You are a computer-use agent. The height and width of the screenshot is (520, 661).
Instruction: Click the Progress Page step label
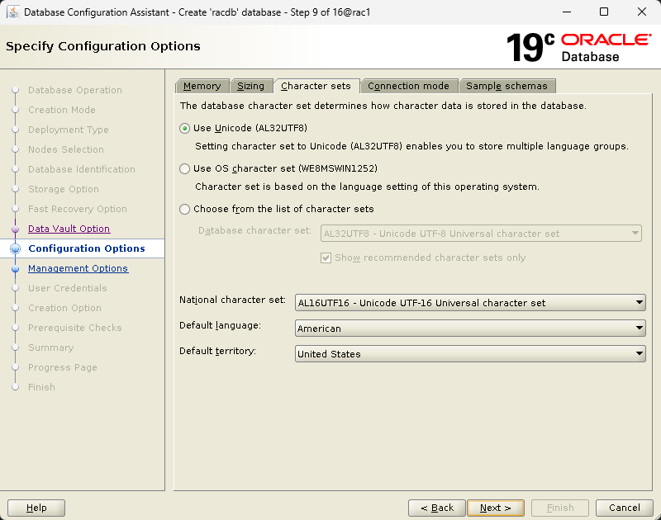click(63, 367)
